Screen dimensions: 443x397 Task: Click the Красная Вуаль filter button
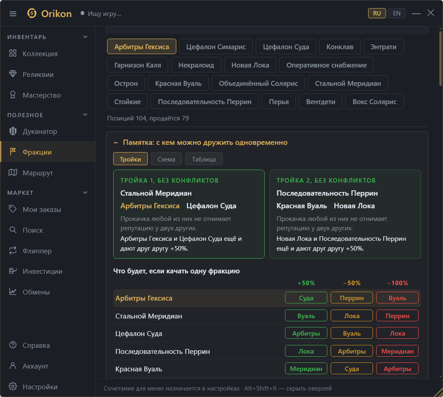click(178, 83)
